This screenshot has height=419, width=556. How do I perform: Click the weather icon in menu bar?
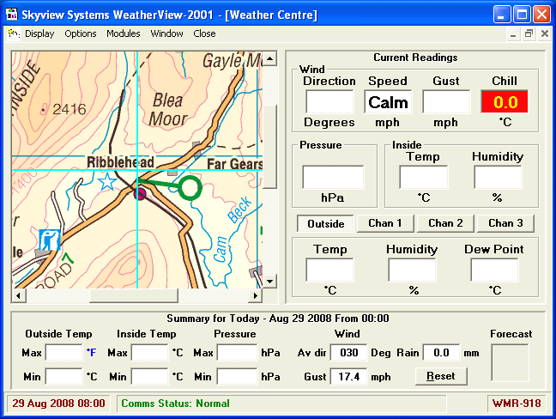pos(13,34)
